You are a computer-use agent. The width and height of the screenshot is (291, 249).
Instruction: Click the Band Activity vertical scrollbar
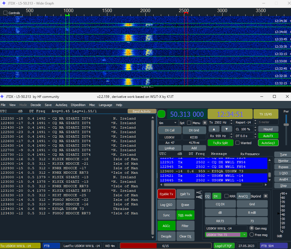coord(153,177)
